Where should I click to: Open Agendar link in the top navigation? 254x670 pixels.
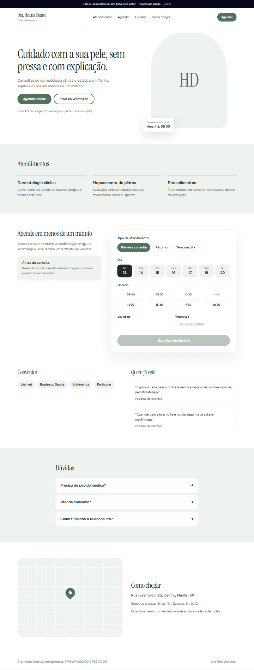pyautogui.click(x=124, y=17)
